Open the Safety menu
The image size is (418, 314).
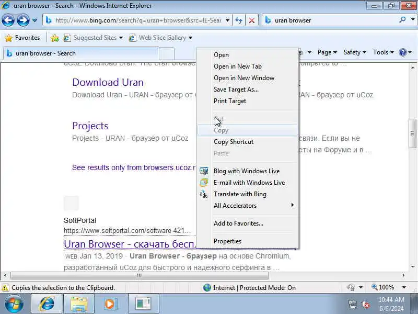click(355, 52)
